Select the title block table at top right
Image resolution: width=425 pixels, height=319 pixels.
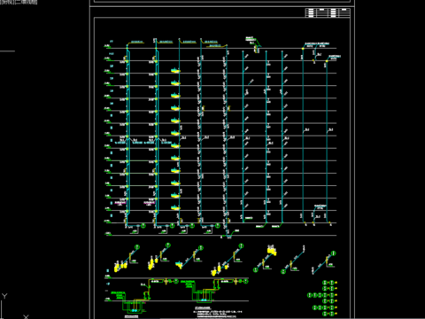point(328,12)
